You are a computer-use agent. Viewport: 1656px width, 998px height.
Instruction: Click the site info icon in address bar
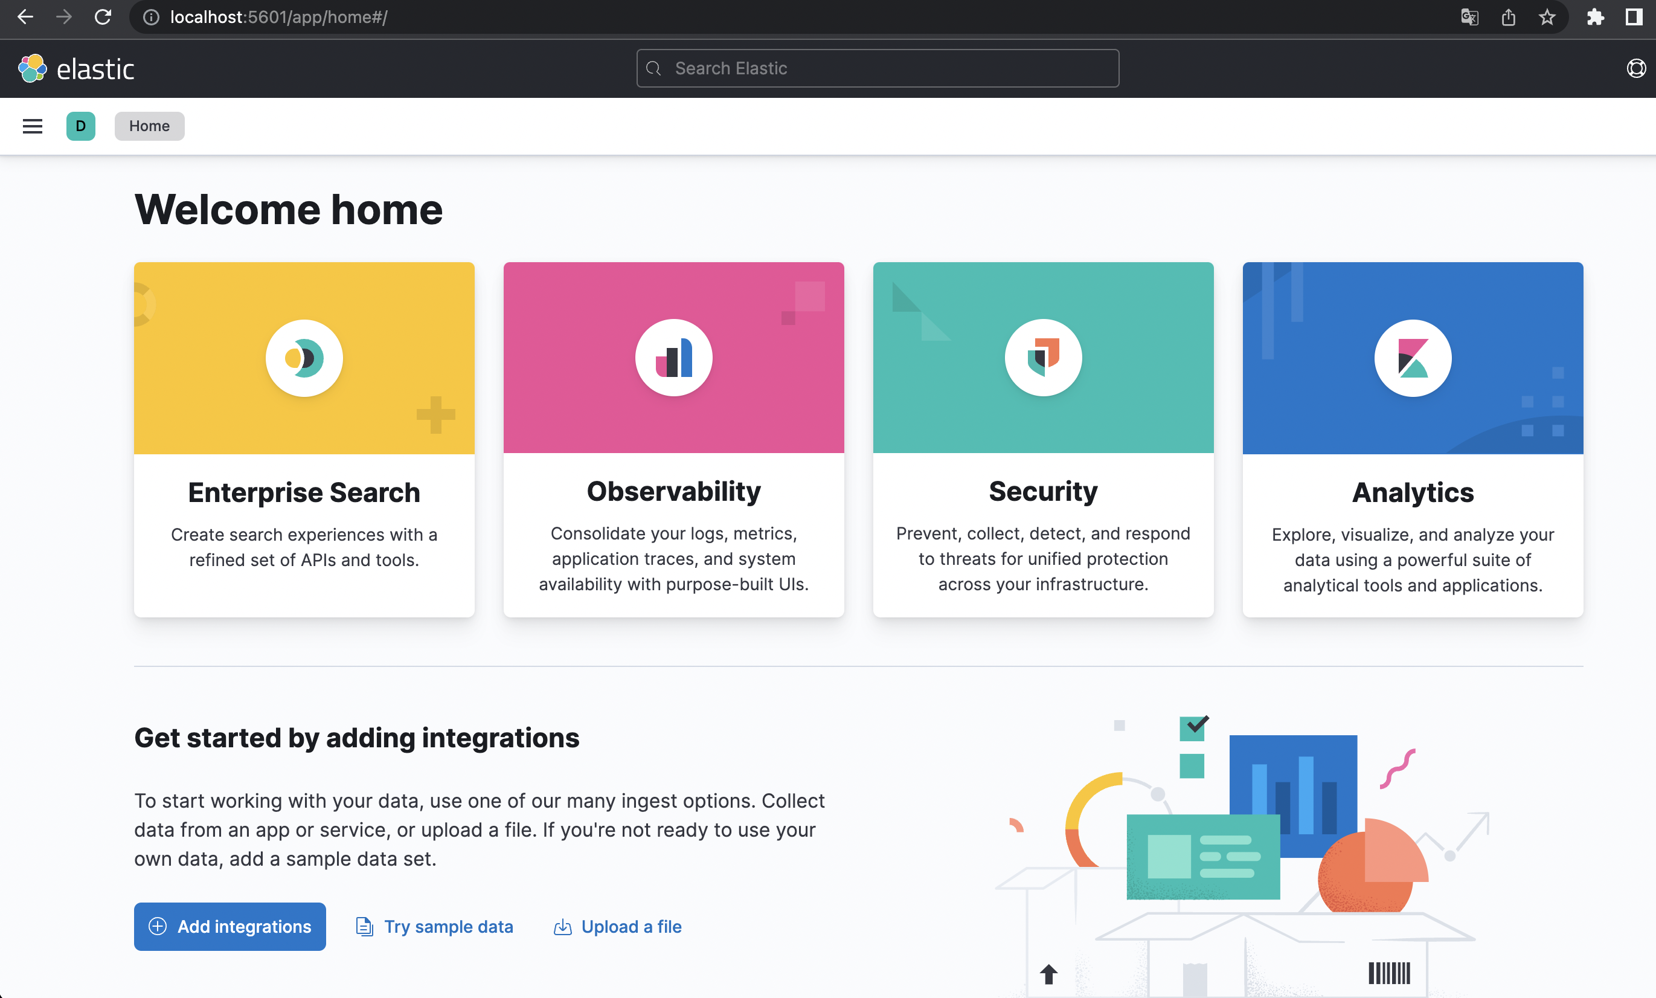click(151, 18)
